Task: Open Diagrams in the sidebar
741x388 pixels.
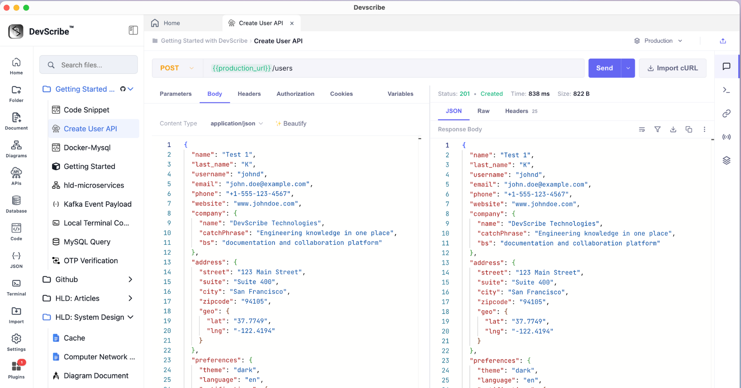Action: [16, 149]
